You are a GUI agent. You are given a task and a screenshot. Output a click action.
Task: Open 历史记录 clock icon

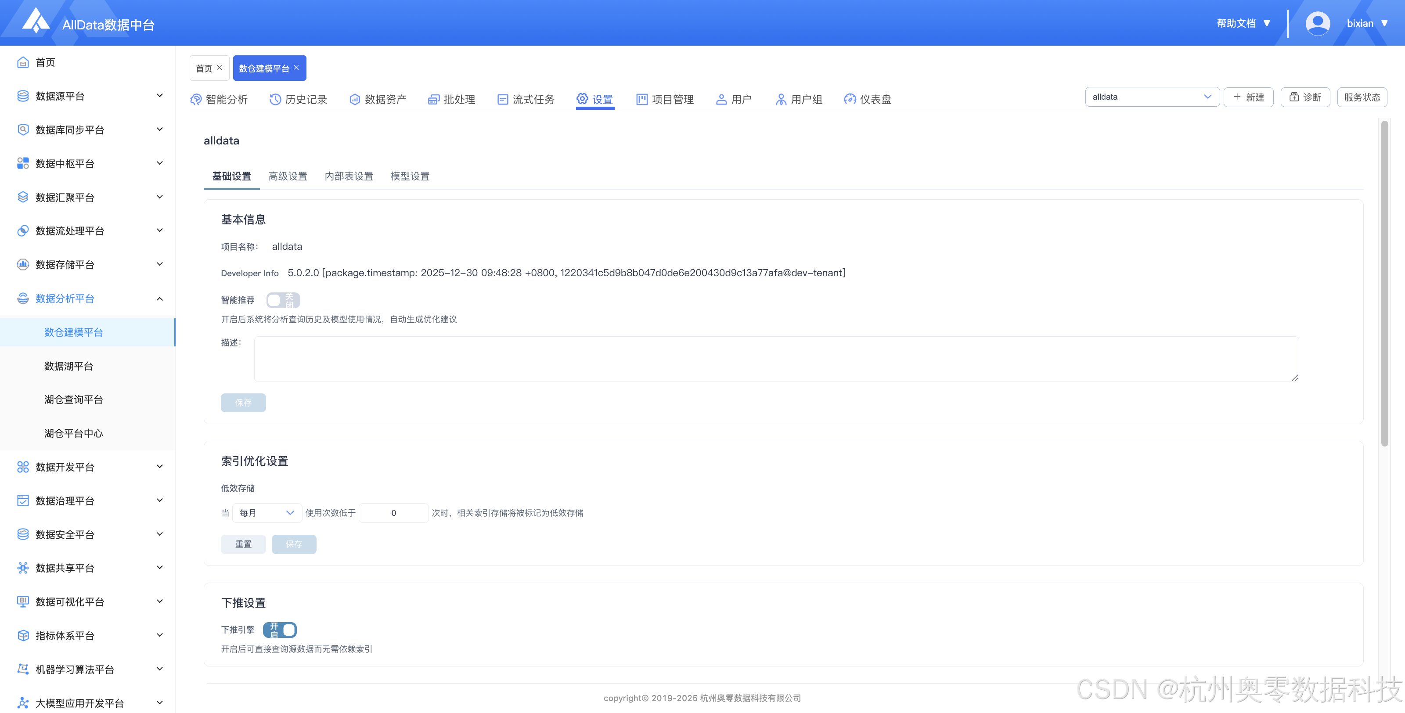click(275, 99)
